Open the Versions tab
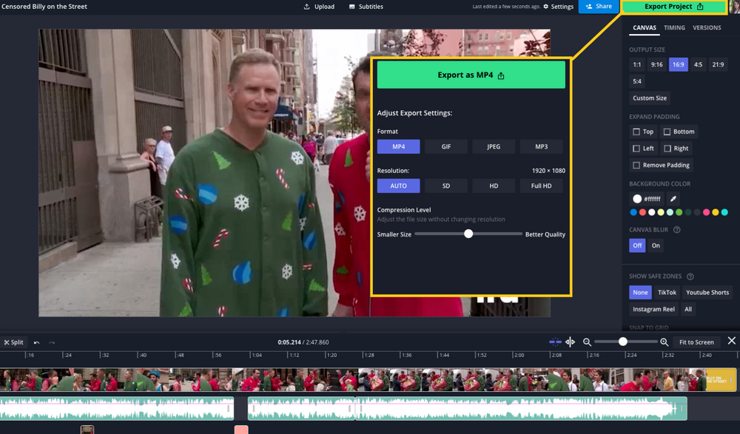The width and height of the screenshot is (740, 434). click(707, 27)
